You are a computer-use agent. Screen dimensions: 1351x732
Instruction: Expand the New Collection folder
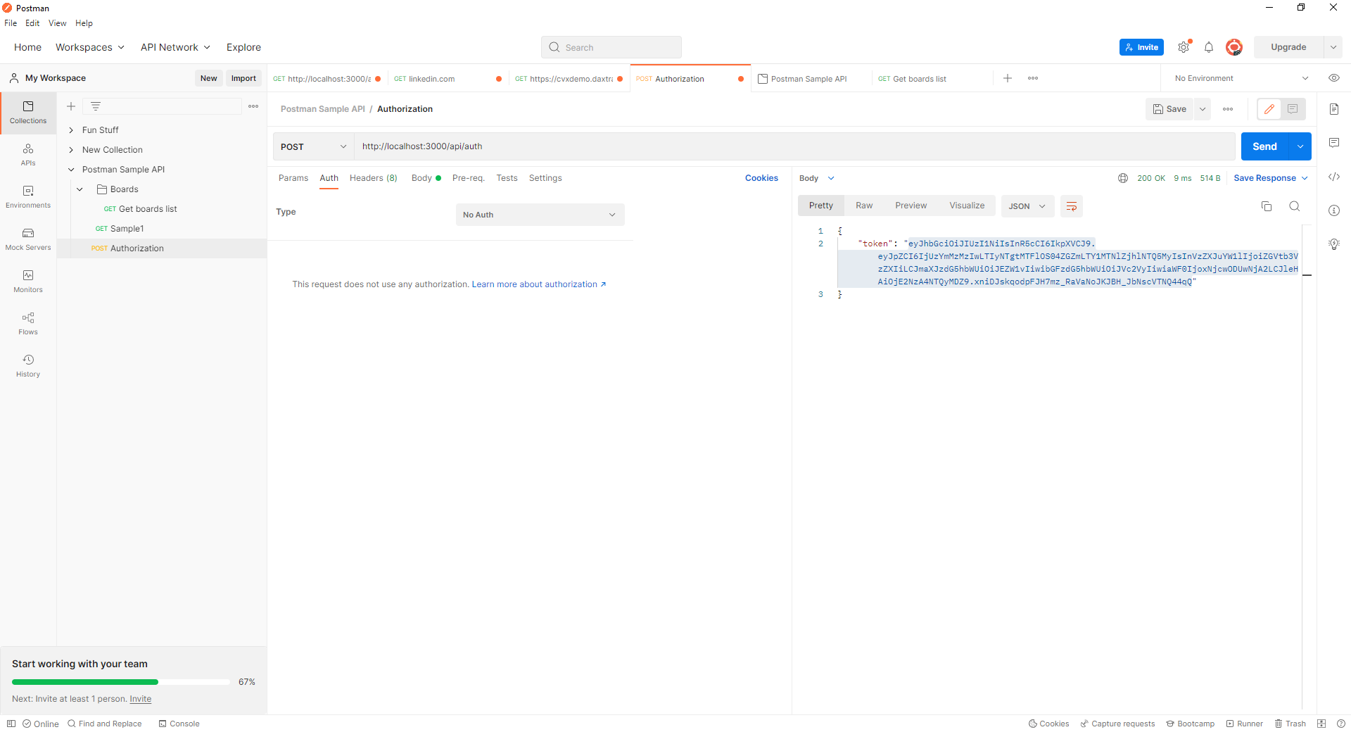[x=71, y=150]
